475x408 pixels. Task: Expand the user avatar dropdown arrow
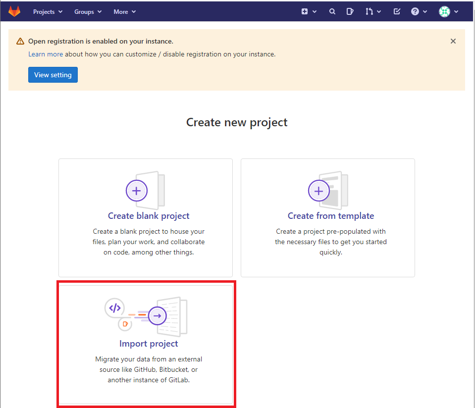pos(456,12)
